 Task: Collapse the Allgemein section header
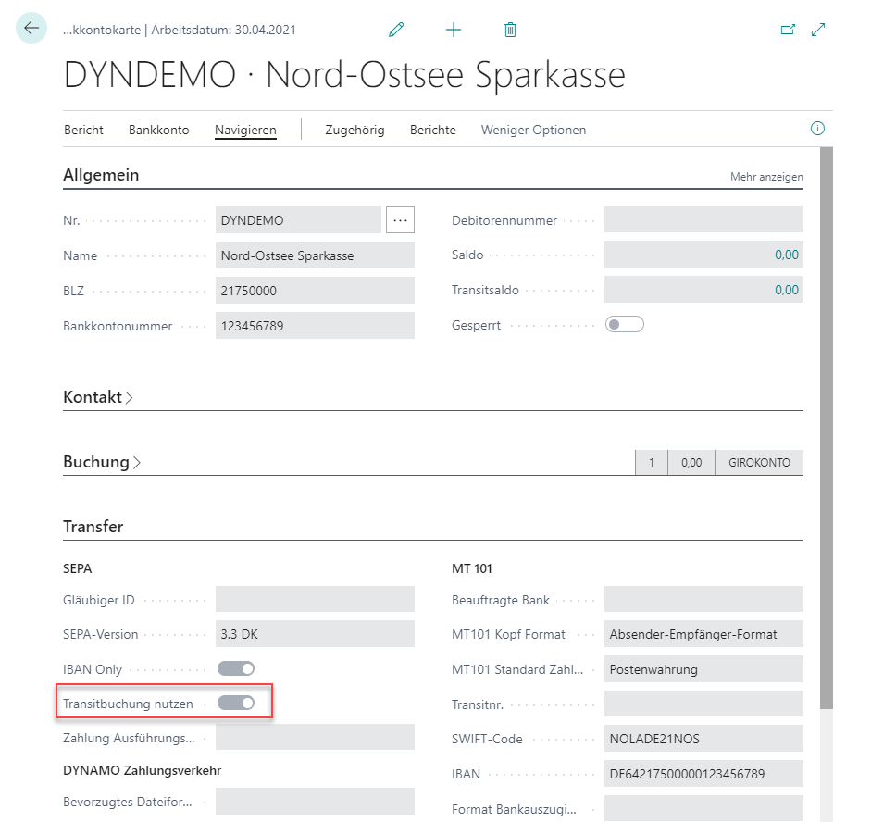point(101,175)
